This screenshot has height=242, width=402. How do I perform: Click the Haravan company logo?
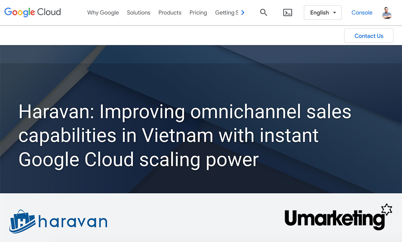point(58,221)
